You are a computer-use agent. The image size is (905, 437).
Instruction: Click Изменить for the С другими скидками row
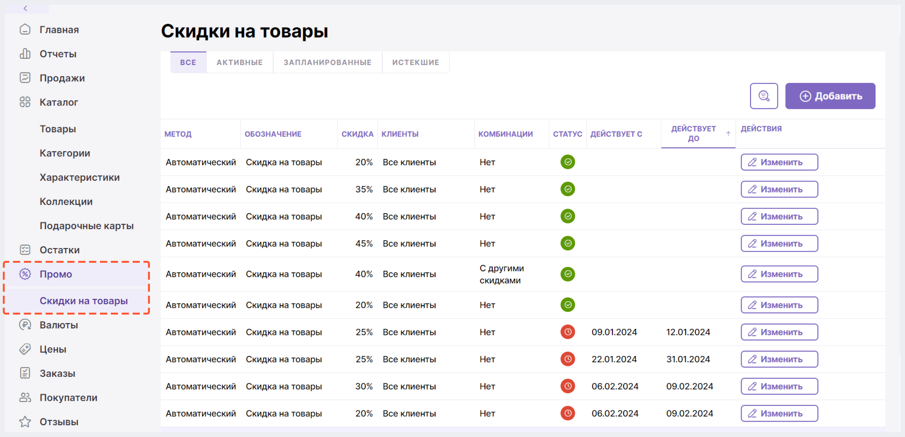[779, 274]
